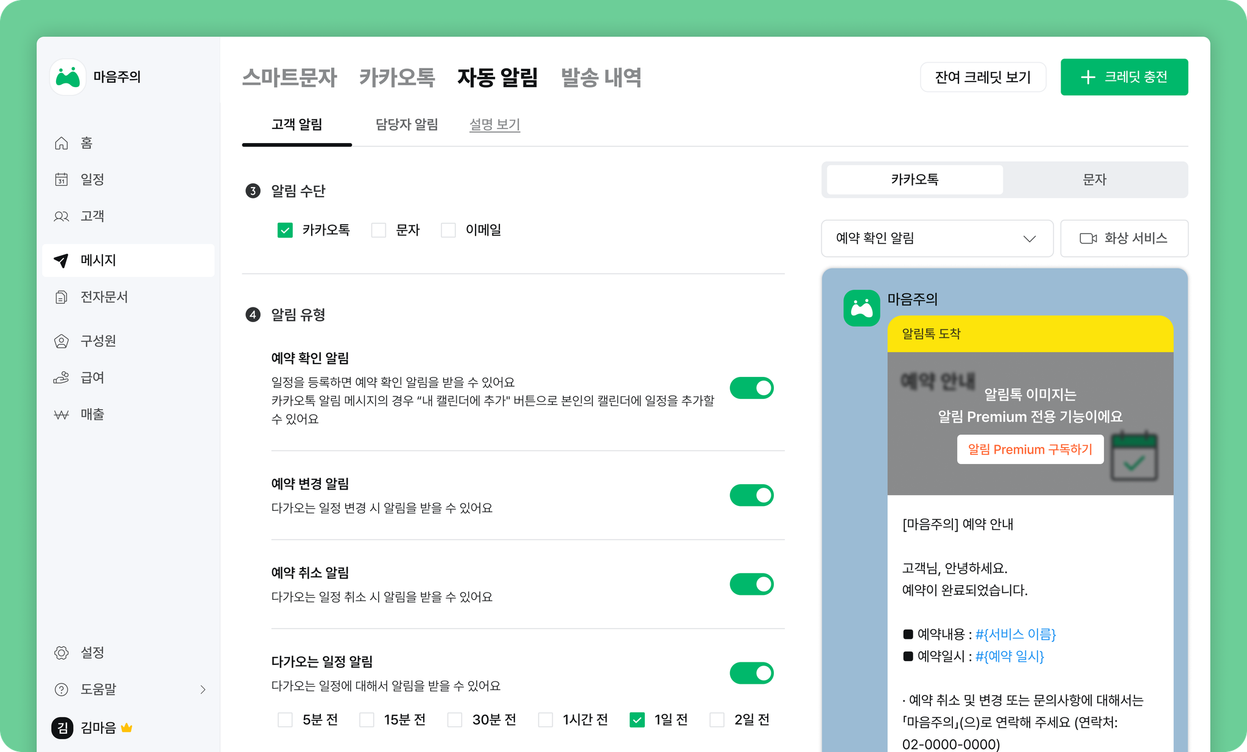Select the 고객 알림 sub-tab
This screenshot has height=752, width=1247.
[x=297, y=125]
